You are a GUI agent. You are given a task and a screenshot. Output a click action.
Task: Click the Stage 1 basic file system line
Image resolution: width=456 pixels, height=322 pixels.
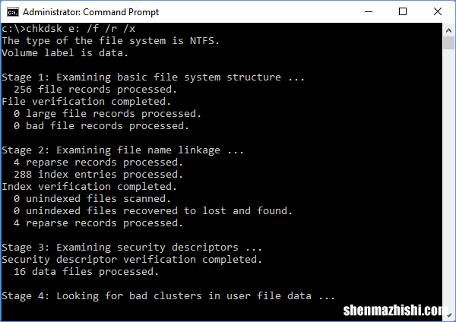coord(153,77)
